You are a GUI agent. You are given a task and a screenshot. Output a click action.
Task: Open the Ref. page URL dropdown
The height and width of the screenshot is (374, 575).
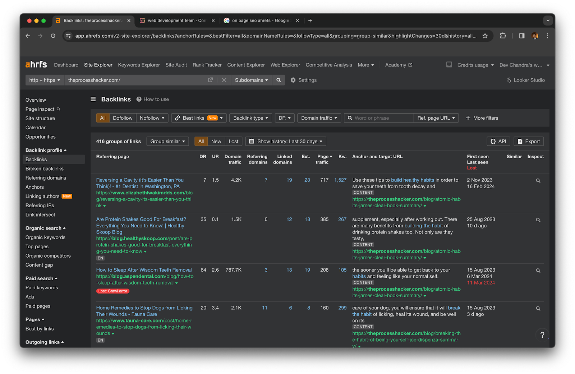pos(436,118)
